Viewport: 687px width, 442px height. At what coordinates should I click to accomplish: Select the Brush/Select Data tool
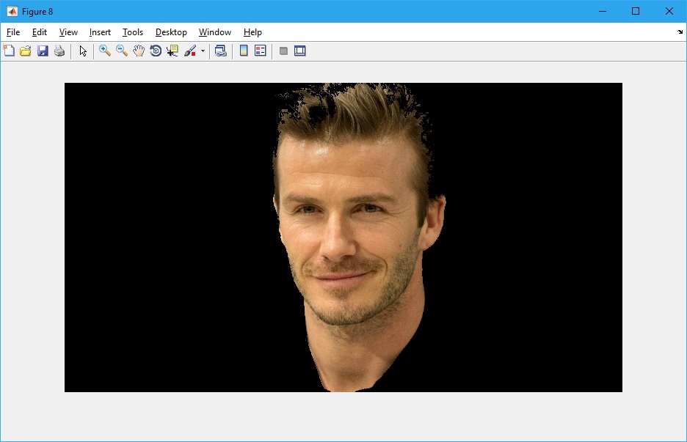[x=190, y=51]
